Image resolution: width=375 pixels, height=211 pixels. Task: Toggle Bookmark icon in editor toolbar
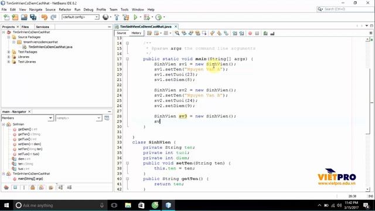(226, 33)
